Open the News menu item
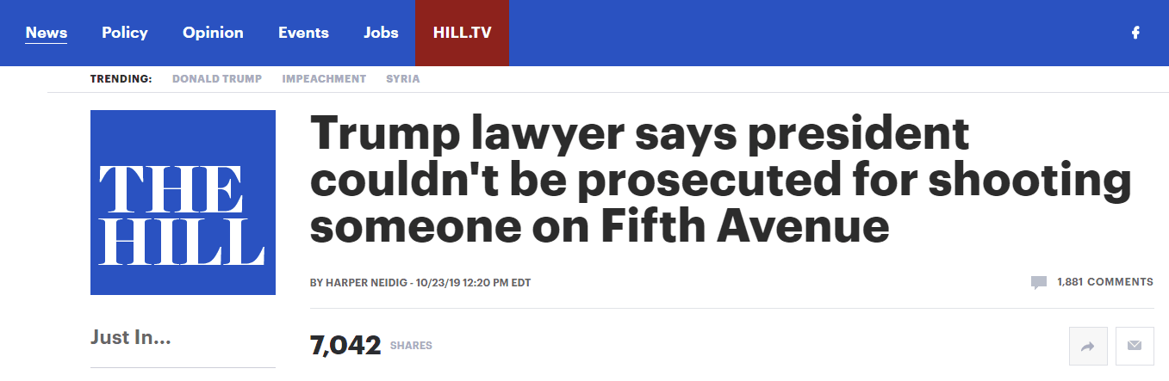 [47, 33]
